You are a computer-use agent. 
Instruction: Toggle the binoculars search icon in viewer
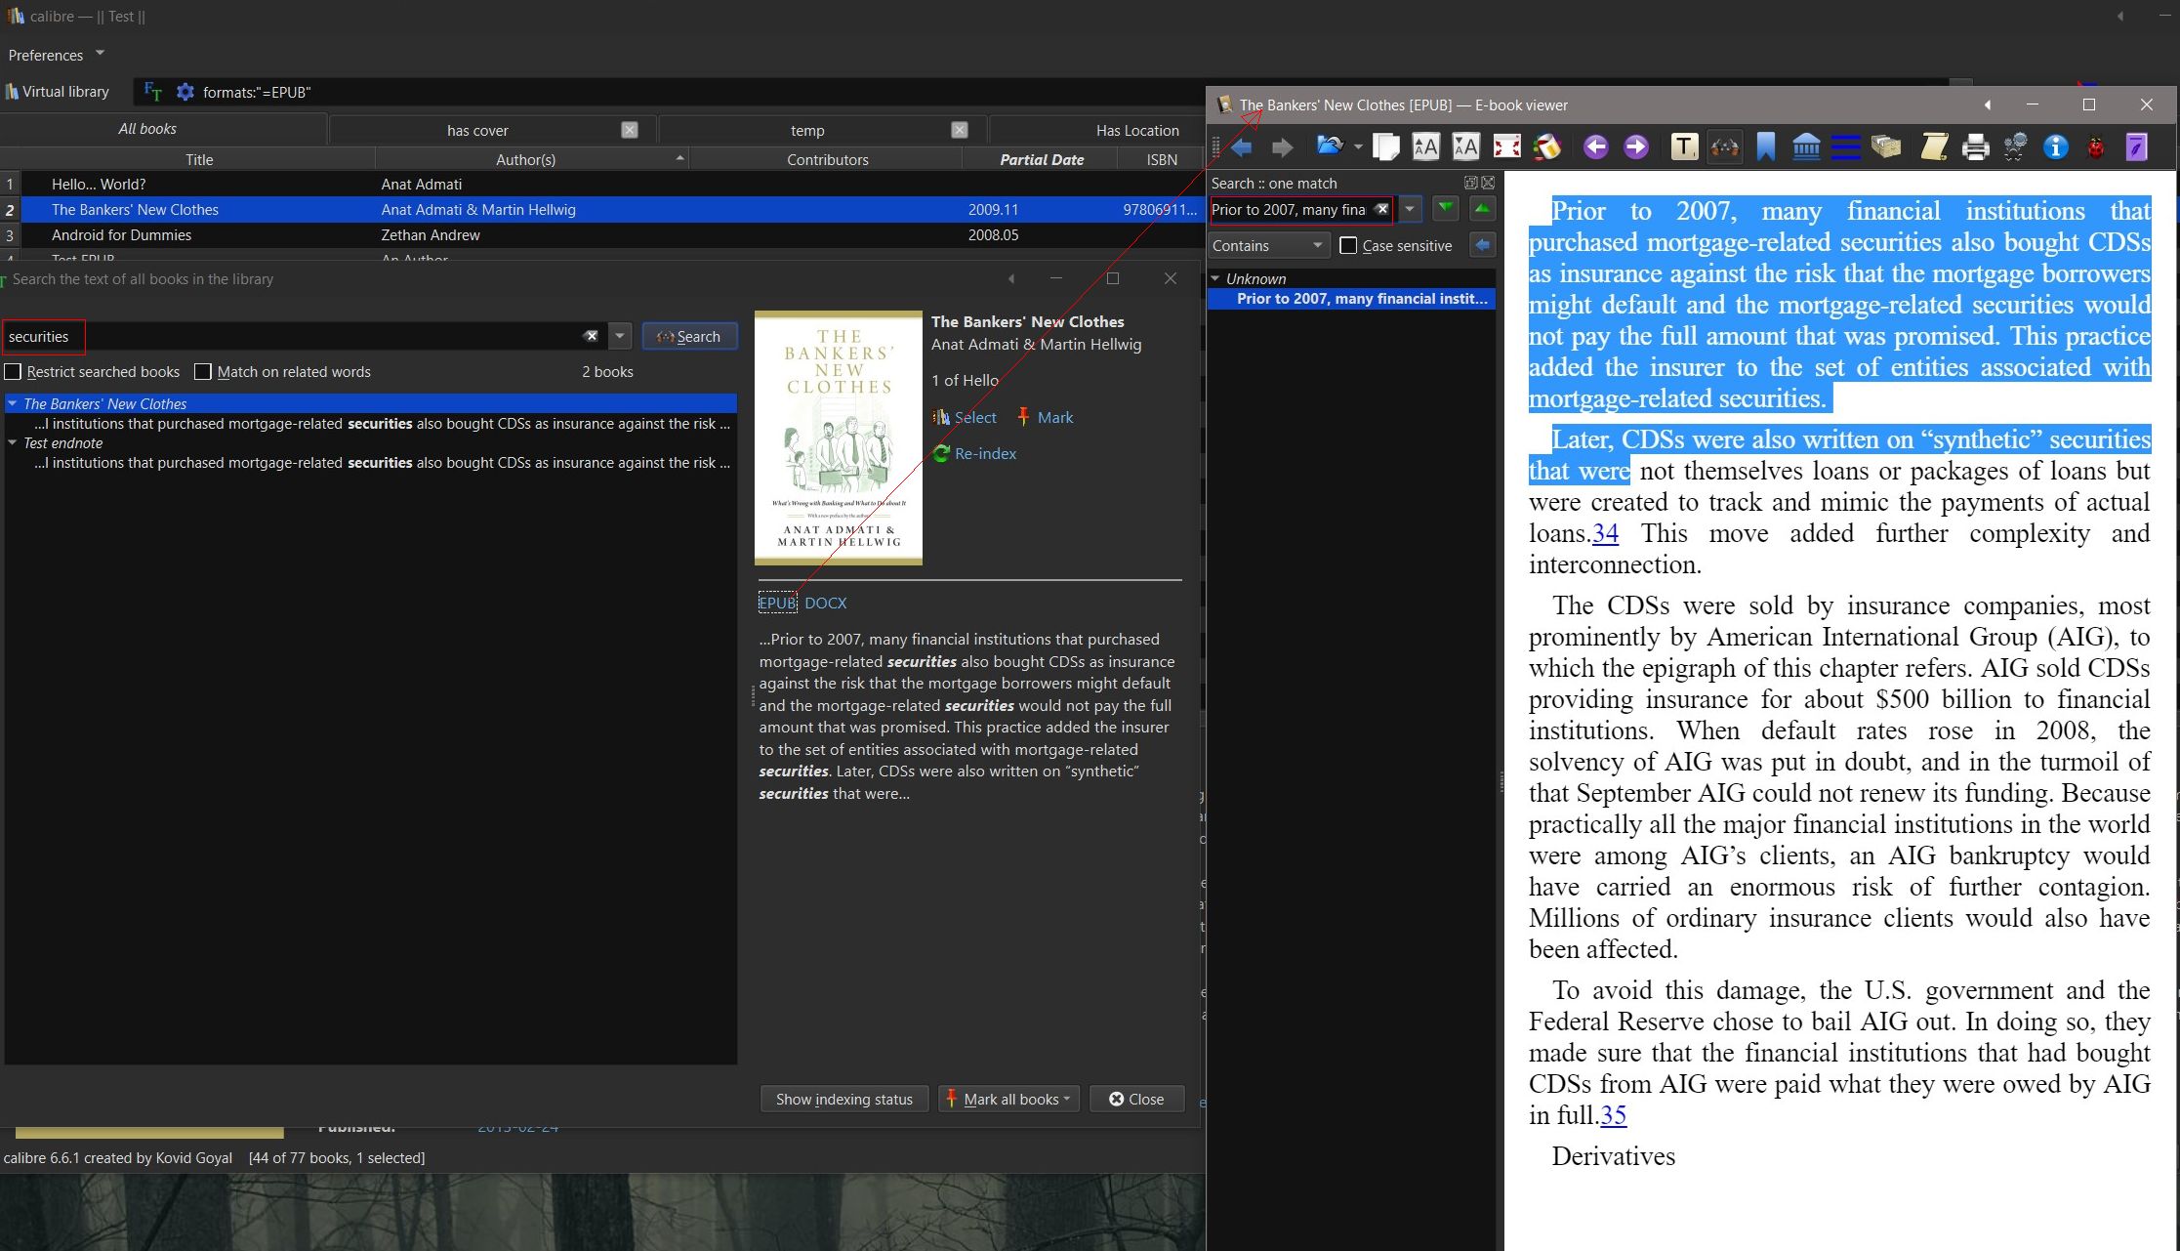[1724, 147]
